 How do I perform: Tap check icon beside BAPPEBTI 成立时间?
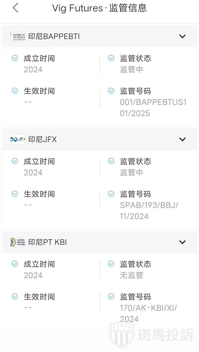coord(15,58)
